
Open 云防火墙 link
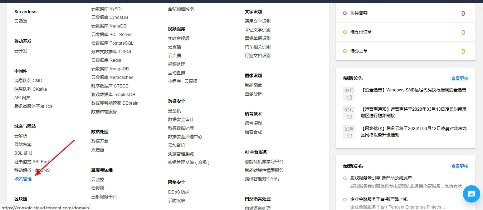[176, 201]
